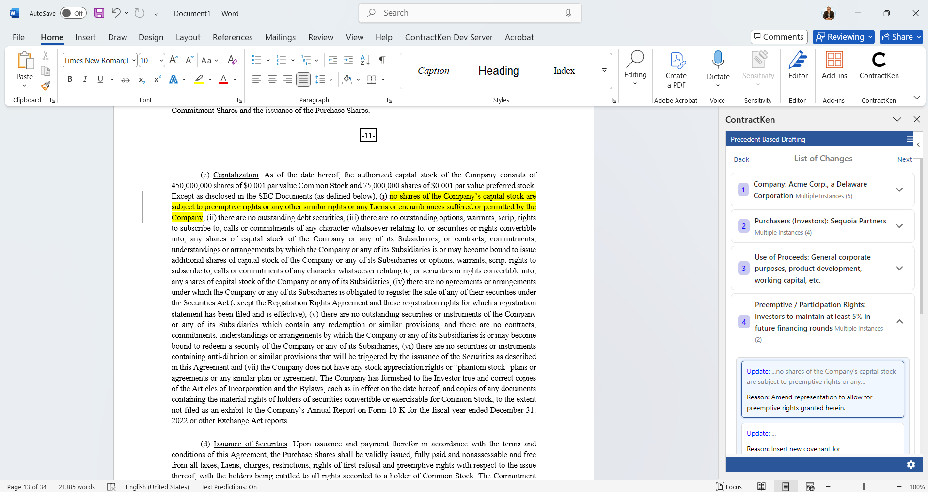Click the Format Painter brush icon
The image size is (928, 492).
46,86
